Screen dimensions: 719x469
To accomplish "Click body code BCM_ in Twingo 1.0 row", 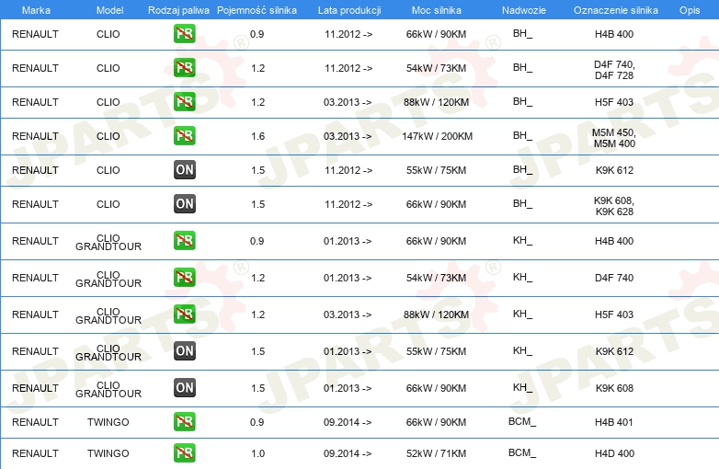I will coord(522,453).
